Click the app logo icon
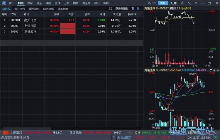 pos(4,3)
